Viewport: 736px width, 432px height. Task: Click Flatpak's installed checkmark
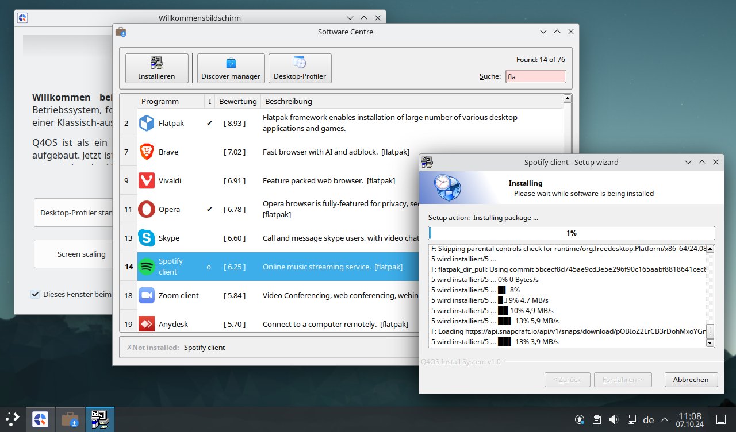coord(209,123)
